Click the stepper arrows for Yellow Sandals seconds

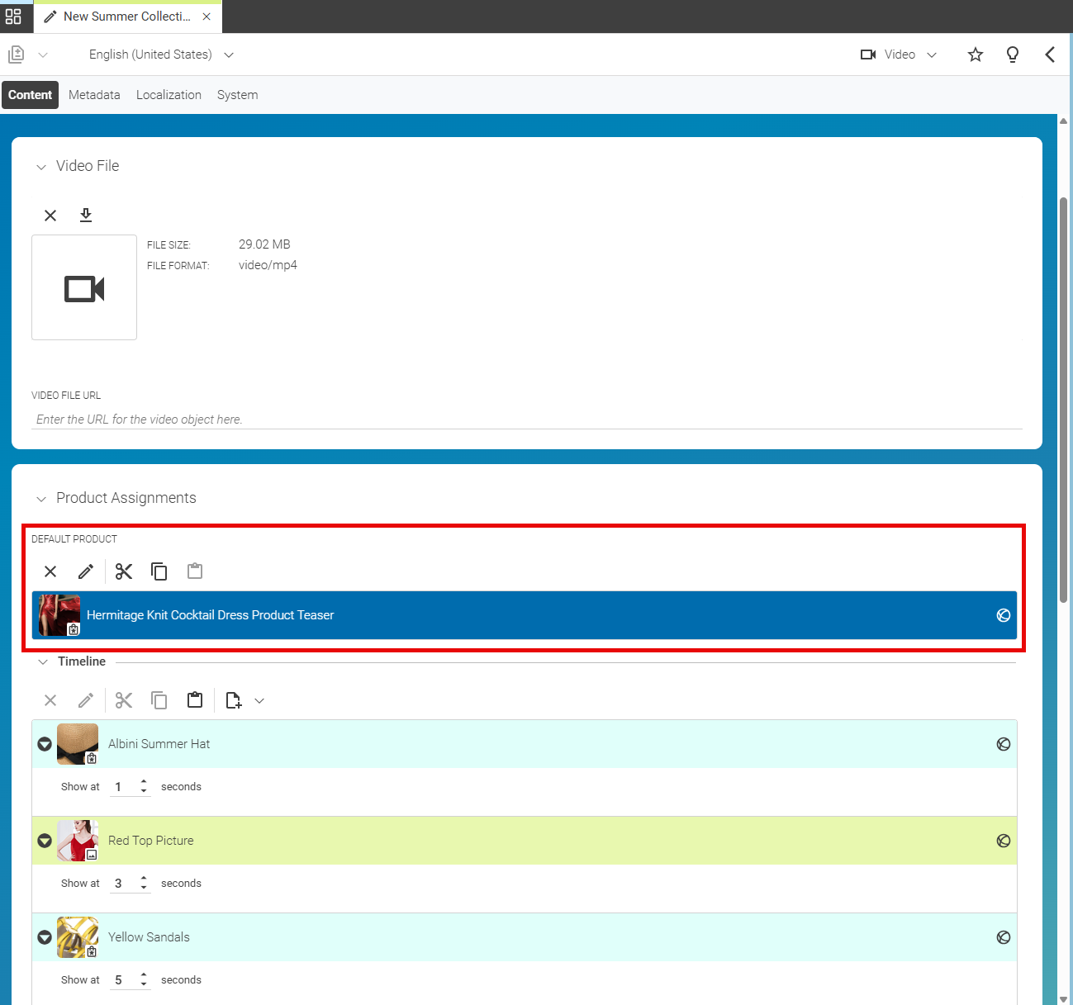click(x=144, y=980)
